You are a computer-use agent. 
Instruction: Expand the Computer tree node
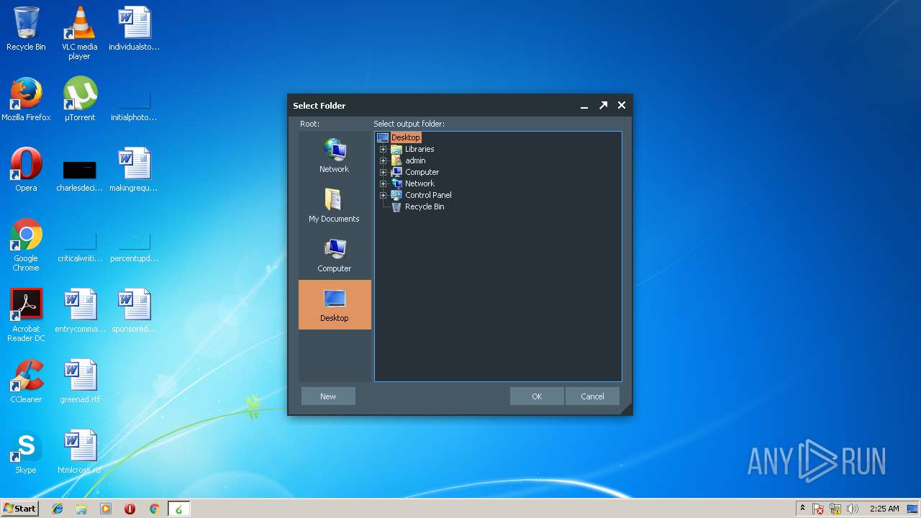[384, 172]
